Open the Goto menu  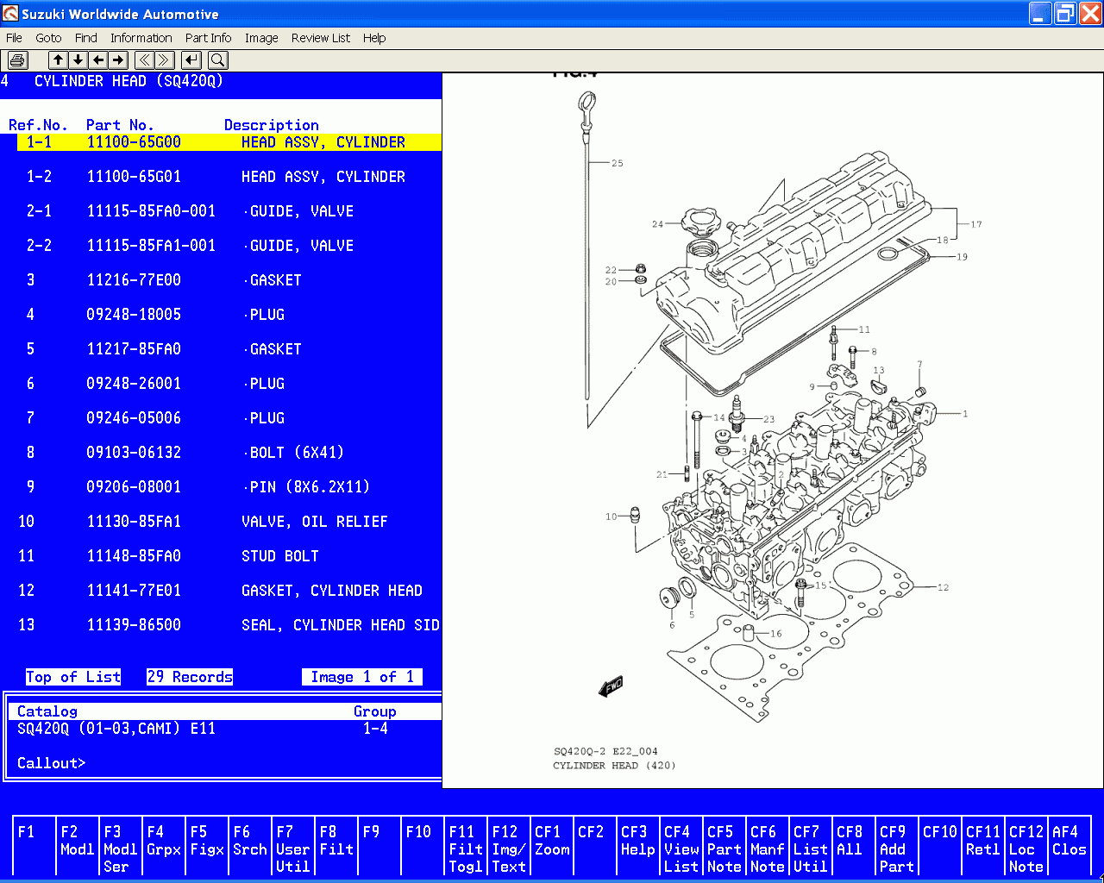(x=48, y=38)
